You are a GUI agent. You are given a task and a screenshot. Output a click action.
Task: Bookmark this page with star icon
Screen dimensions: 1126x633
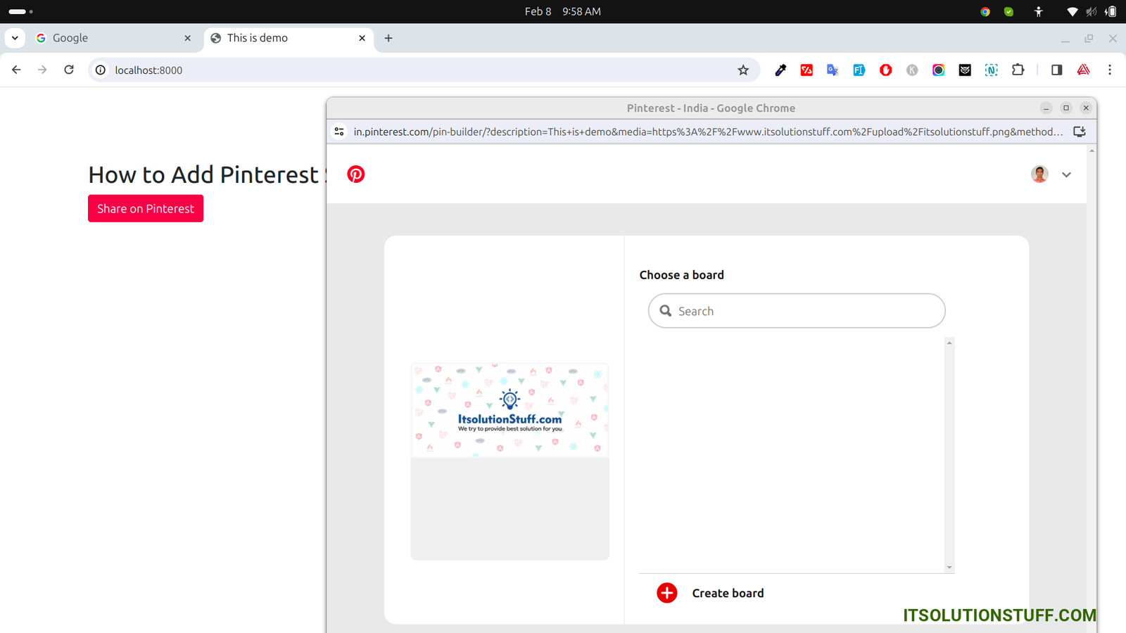click(743, 70)
